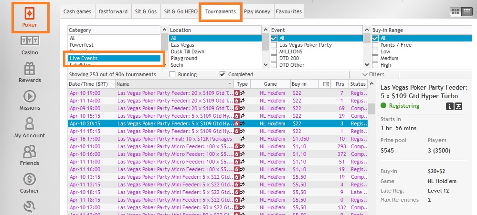
Task: Enable the Running tournaments checkbox
Action: pos(172,74)
